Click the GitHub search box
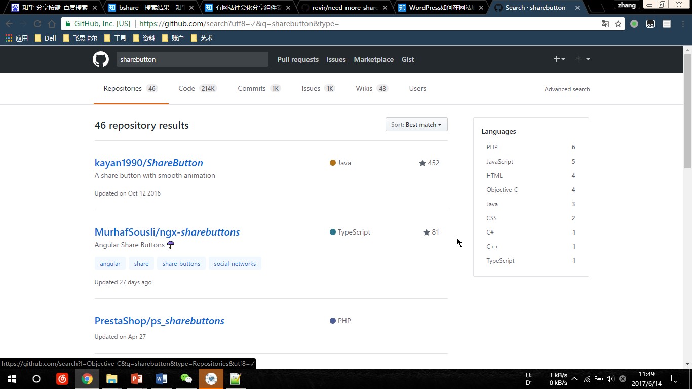The image size is (692, 389). 192,59
